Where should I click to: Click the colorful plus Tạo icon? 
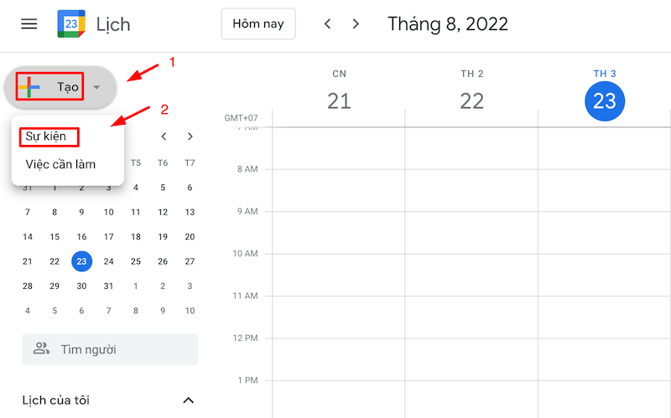30,87
